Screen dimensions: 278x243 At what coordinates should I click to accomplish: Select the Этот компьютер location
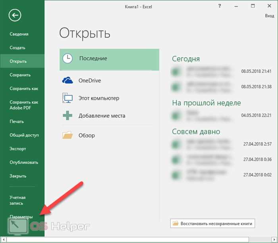(x=109, y=98)
